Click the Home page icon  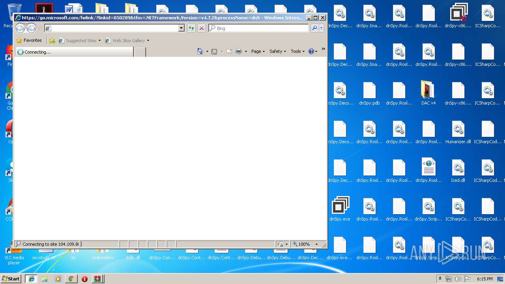coord(200,51)
